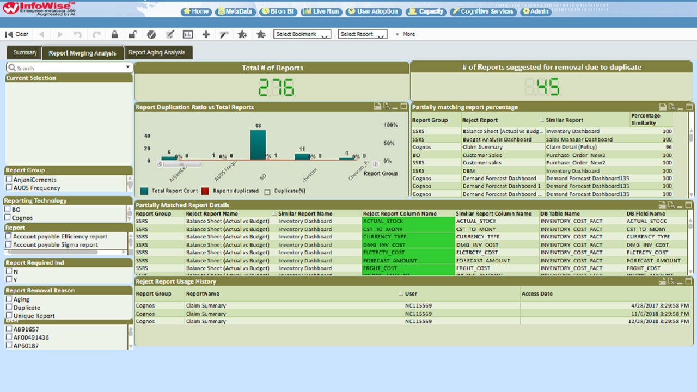The image size is (697, 392).
Task: Click the Lock selections padlock icon
Action: (114, 34)
